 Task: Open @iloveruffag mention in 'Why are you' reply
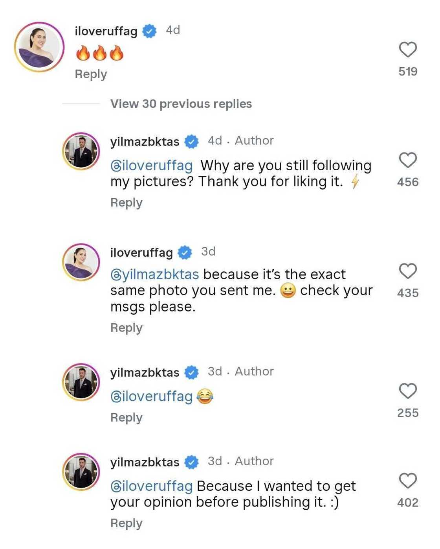(152, 166)
